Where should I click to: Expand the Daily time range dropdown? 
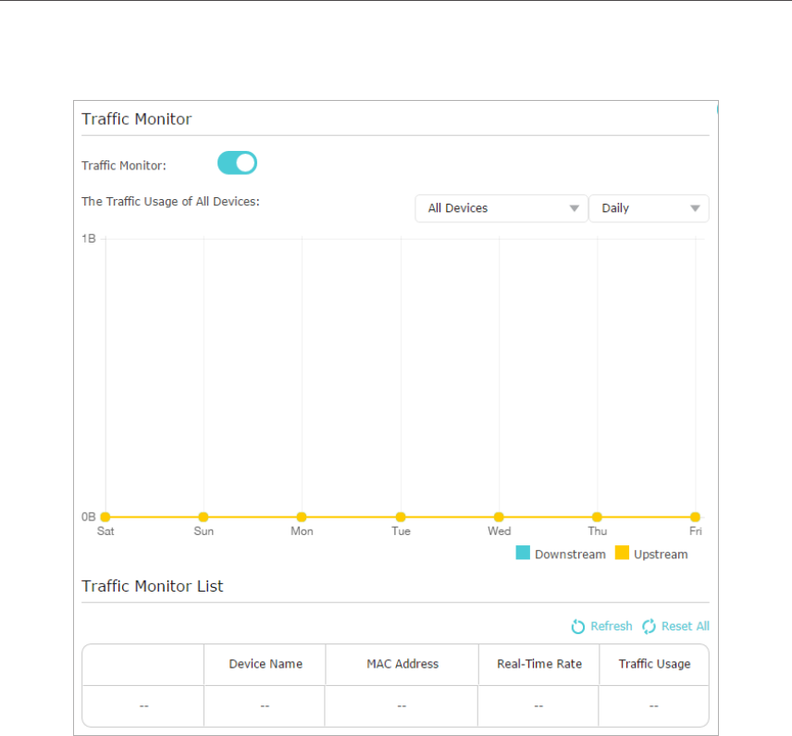(x=650, y=208)
